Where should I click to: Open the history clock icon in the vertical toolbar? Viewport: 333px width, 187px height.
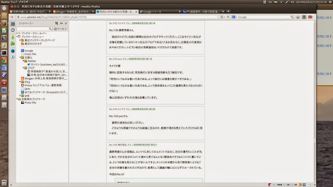coord(12,30)
